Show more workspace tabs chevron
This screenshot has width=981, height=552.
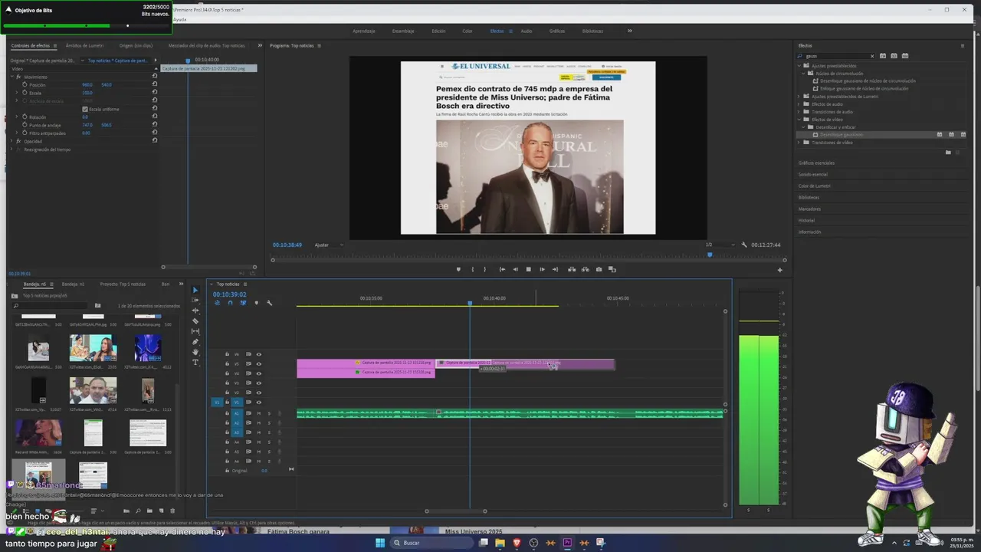630,31
